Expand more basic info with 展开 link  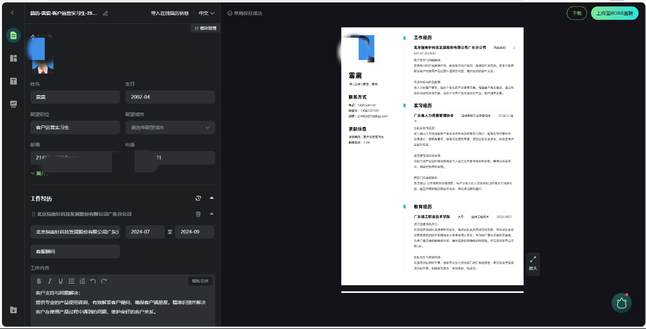[x=40, y=173]
